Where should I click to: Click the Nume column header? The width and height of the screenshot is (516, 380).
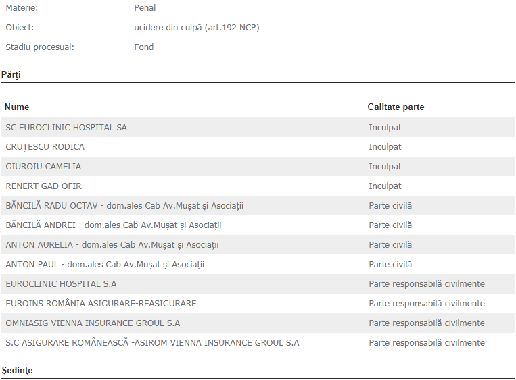[17, 107]
